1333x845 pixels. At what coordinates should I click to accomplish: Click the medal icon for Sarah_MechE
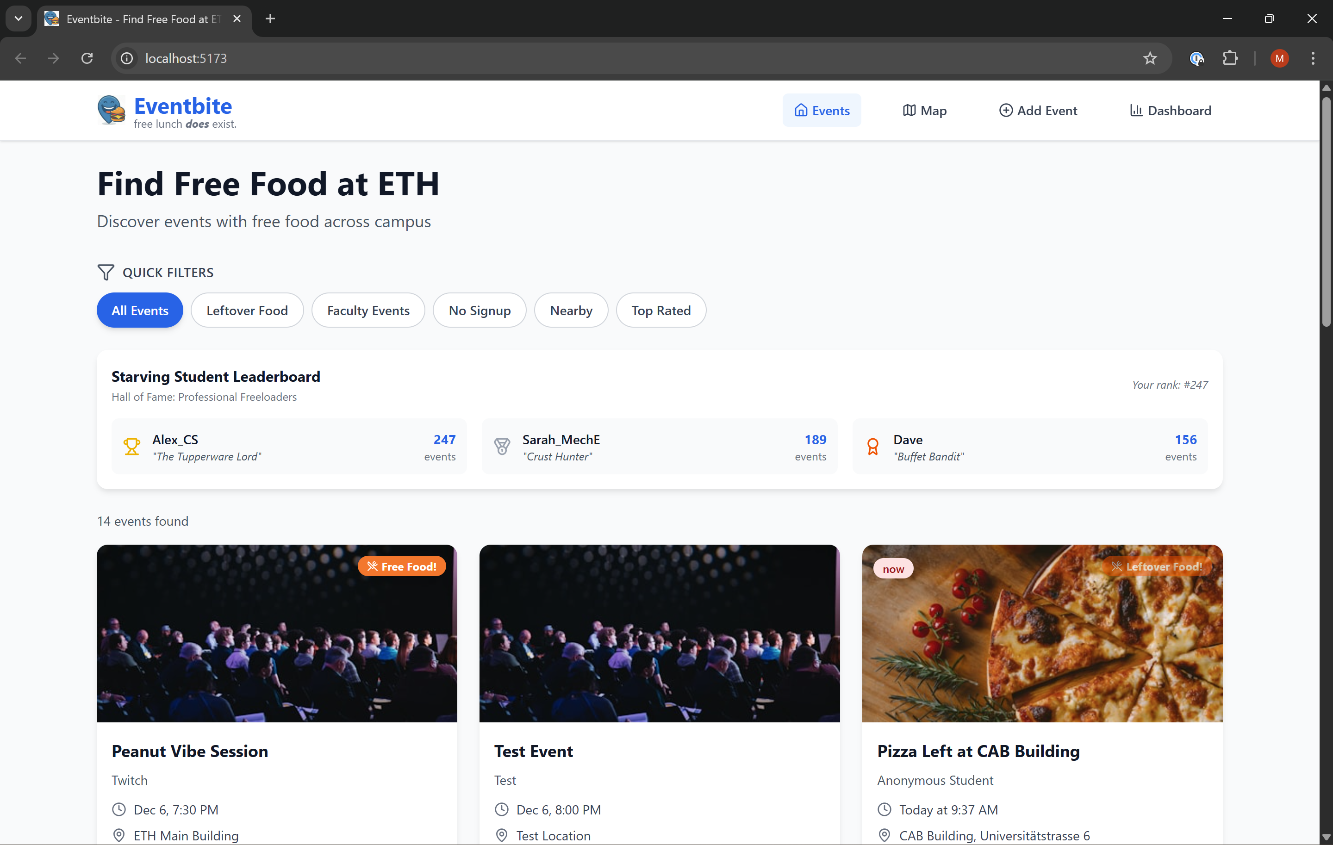502,447
